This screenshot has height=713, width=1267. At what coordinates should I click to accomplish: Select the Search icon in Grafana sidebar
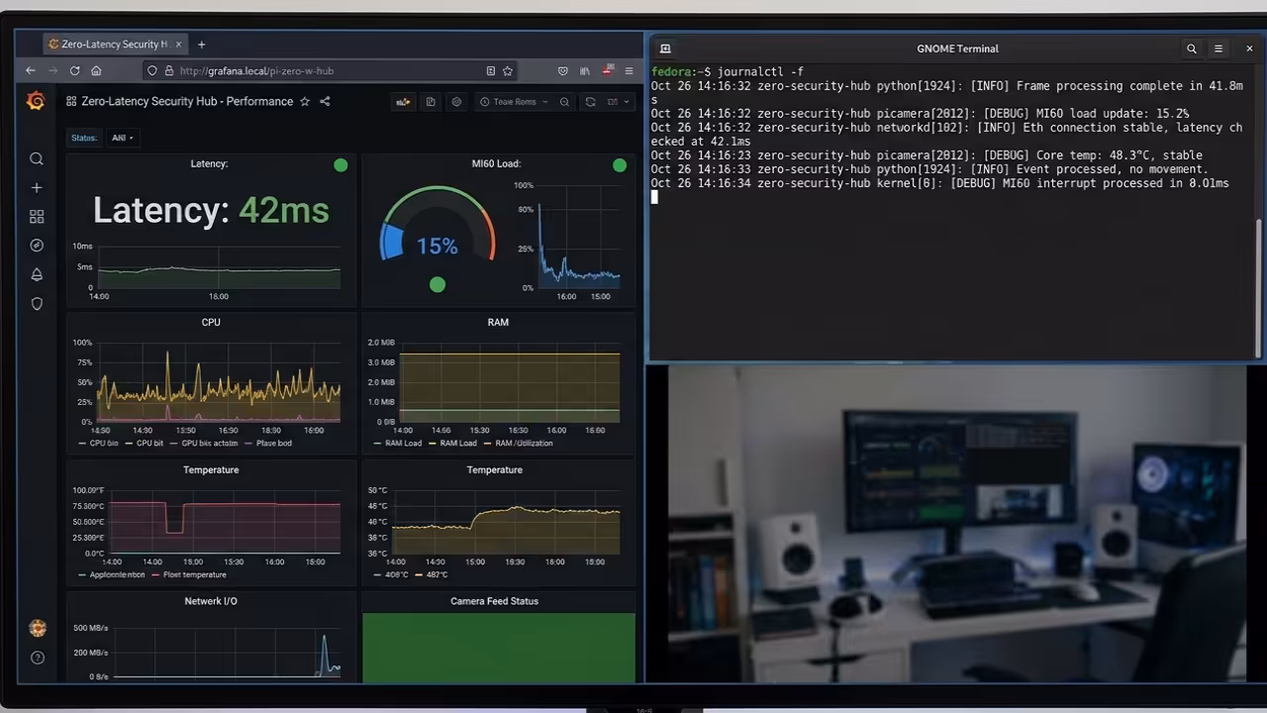coord(36,158)
